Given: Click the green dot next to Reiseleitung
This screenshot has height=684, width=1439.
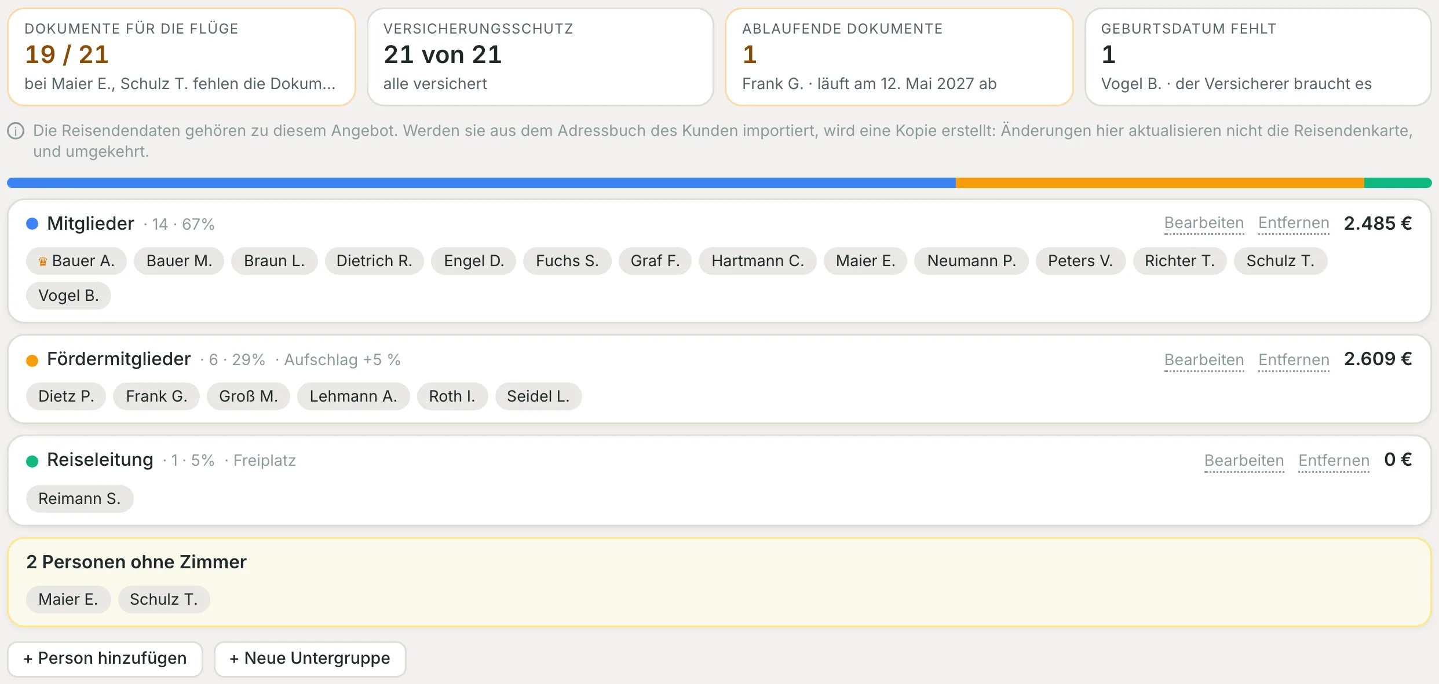Looking at the screenshot, I should point(32,461).
